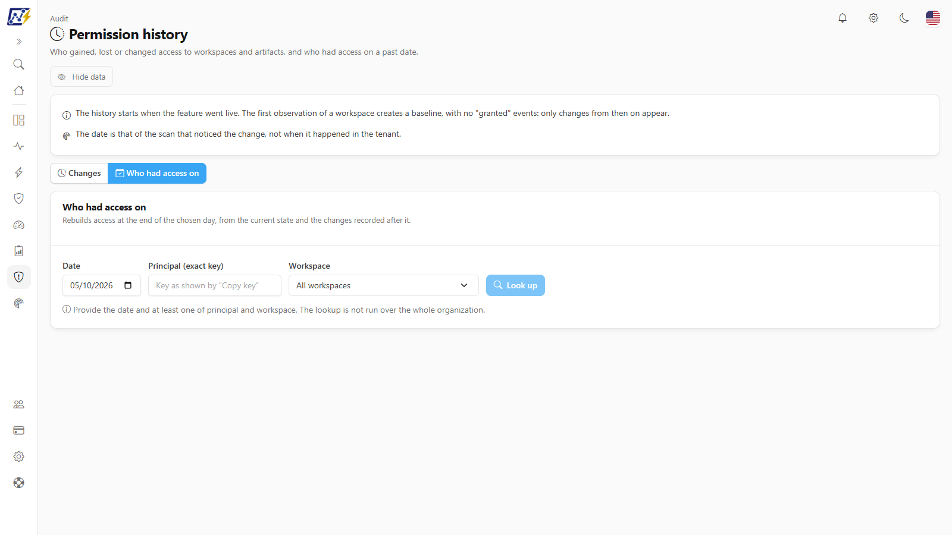Viewport: 952px width, 535px height.
Task: Click the Permission history clock icon
Action: tap(57, 34)
